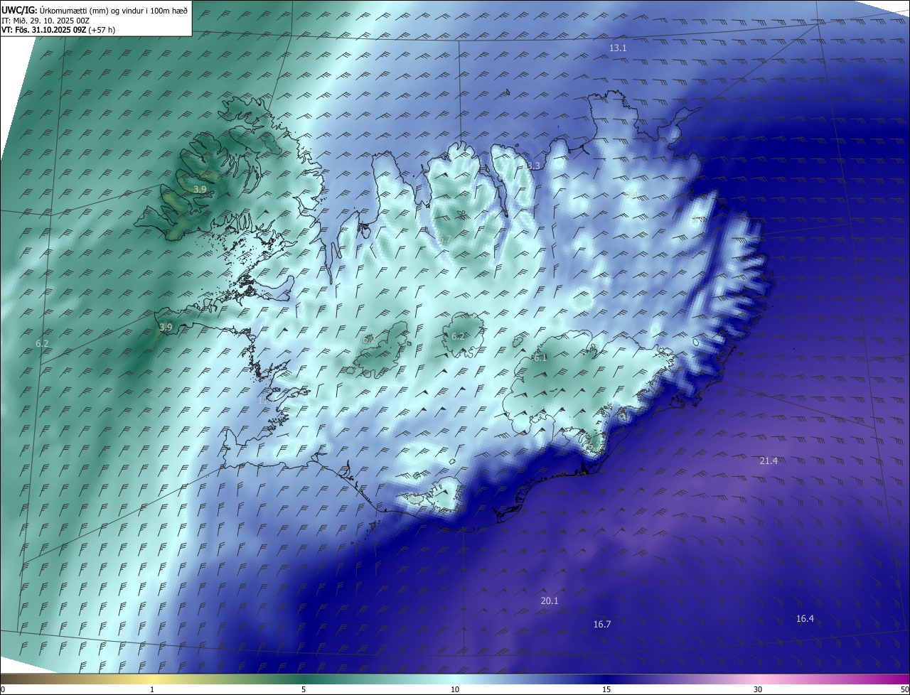Click the 5 tick on the color scale
Screen dimensions: 910x695
(x=304, y=689)
